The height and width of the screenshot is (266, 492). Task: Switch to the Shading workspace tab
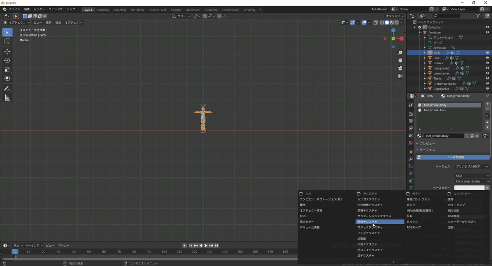176,9
